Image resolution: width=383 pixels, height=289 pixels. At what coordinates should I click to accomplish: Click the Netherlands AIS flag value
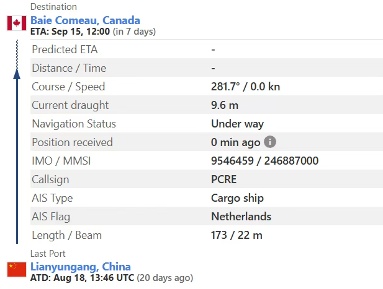[241, 217]
